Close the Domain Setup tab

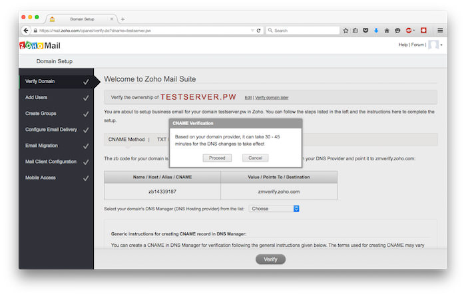click(x=112, y=19)
